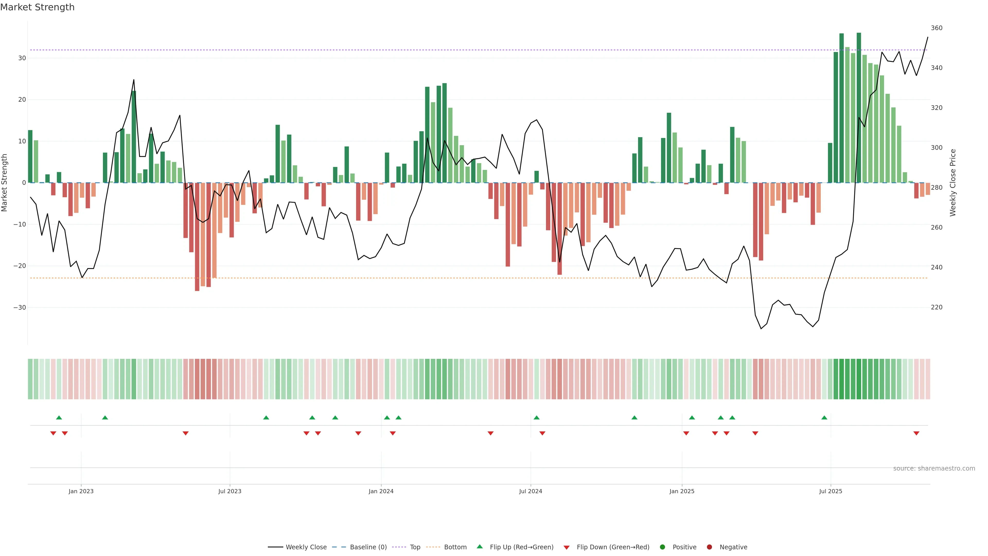Viewport: 988px width, 556px height.
Task: Click the Jan 2023 x-axis label
Action: 81,491
